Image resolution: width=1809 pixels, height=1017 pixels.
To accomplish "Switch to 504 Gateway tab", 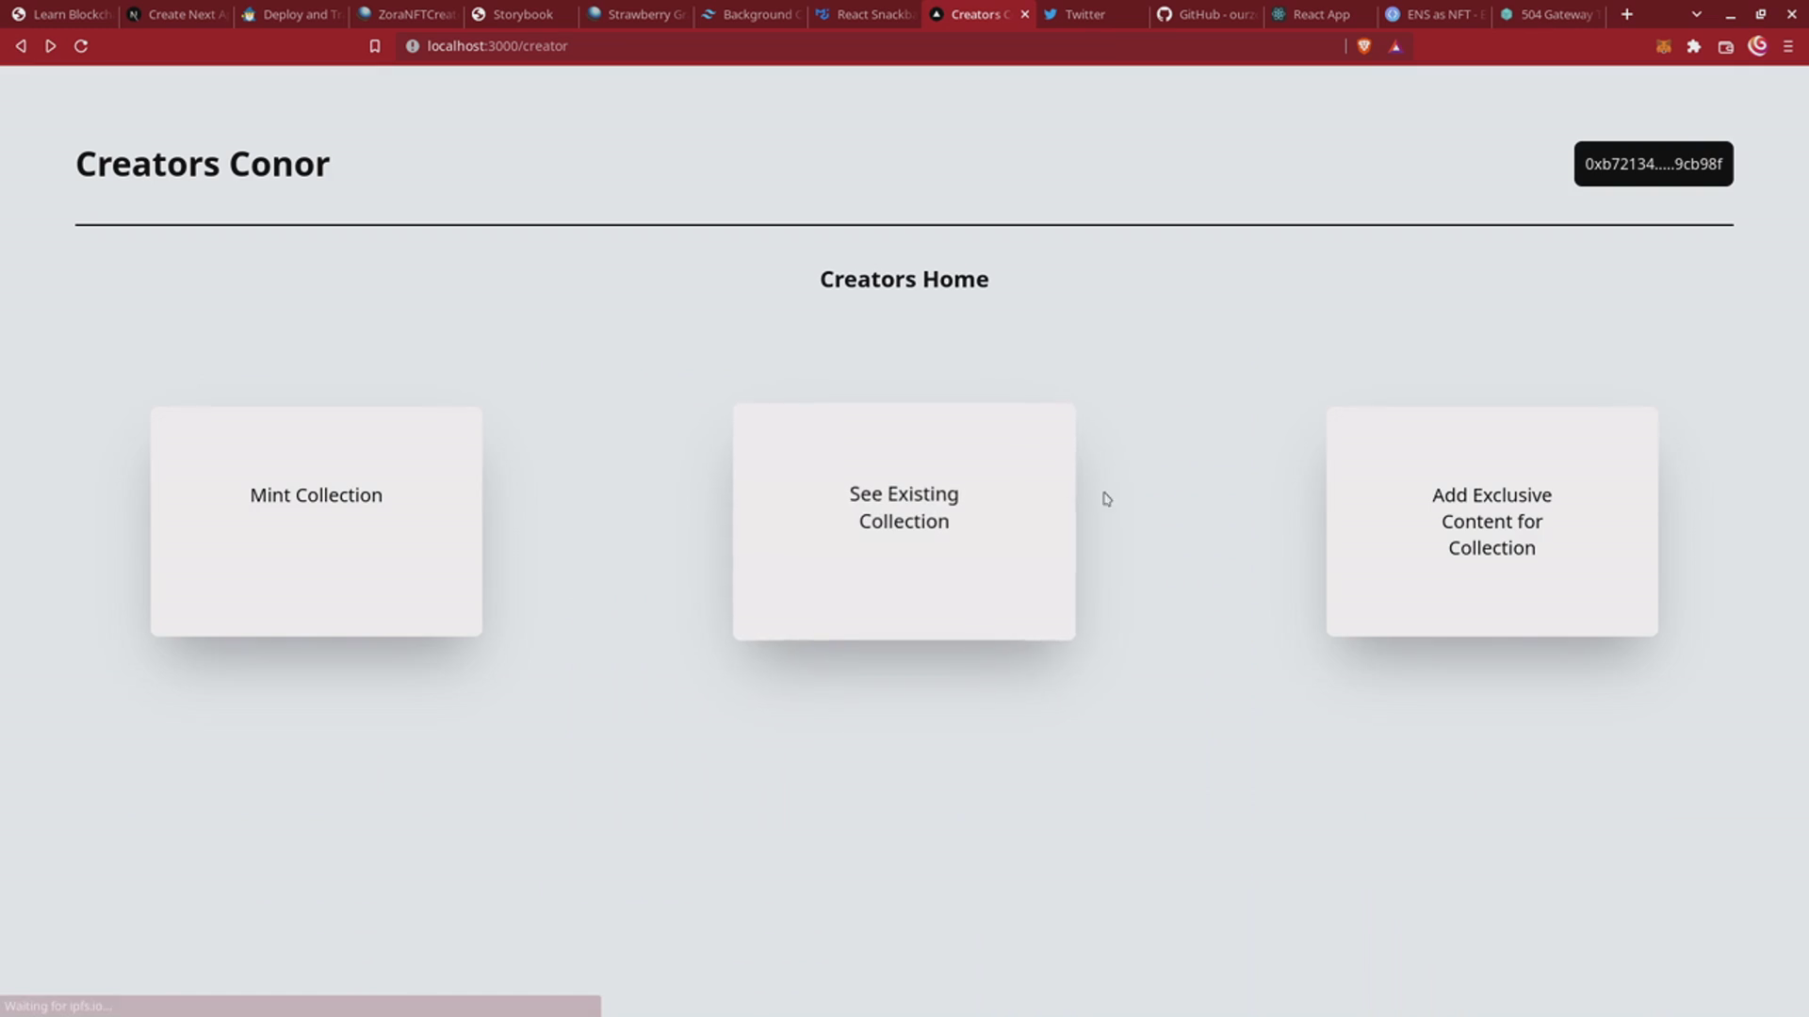I will 1551,14.
